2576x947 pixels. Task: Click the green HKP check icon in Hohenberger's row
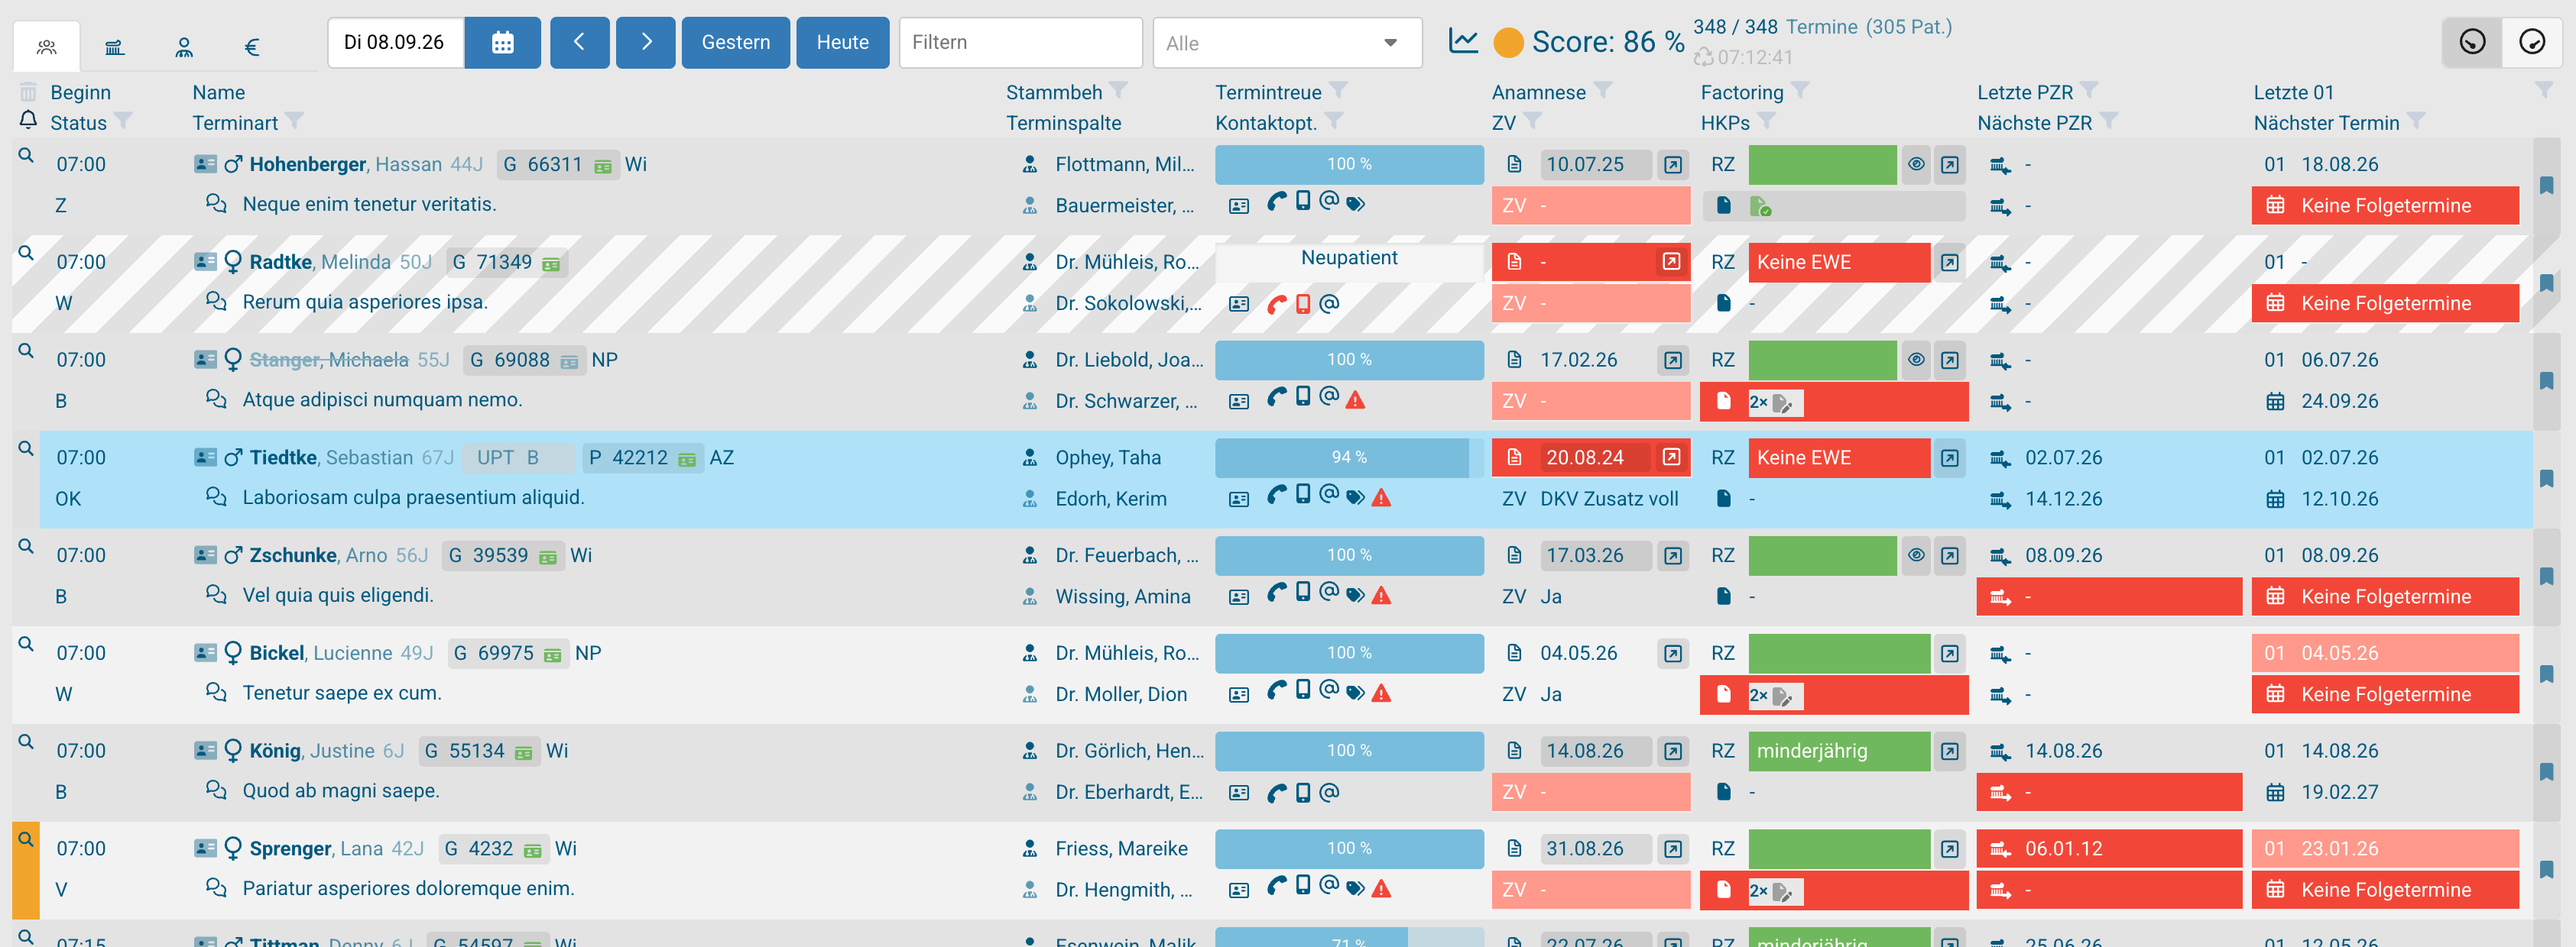[x=1760, y=207]
